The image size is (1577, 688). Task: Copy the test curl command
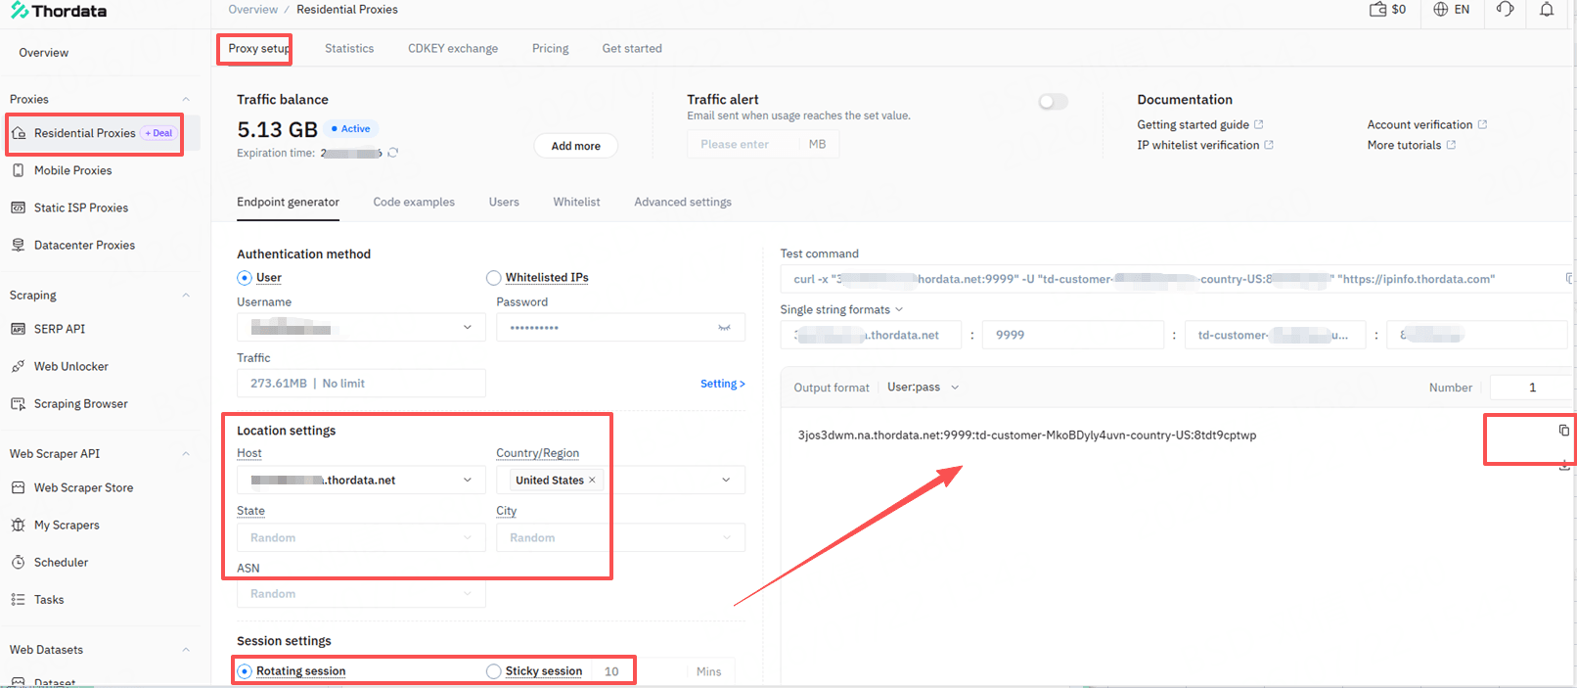pos(1570,279)
